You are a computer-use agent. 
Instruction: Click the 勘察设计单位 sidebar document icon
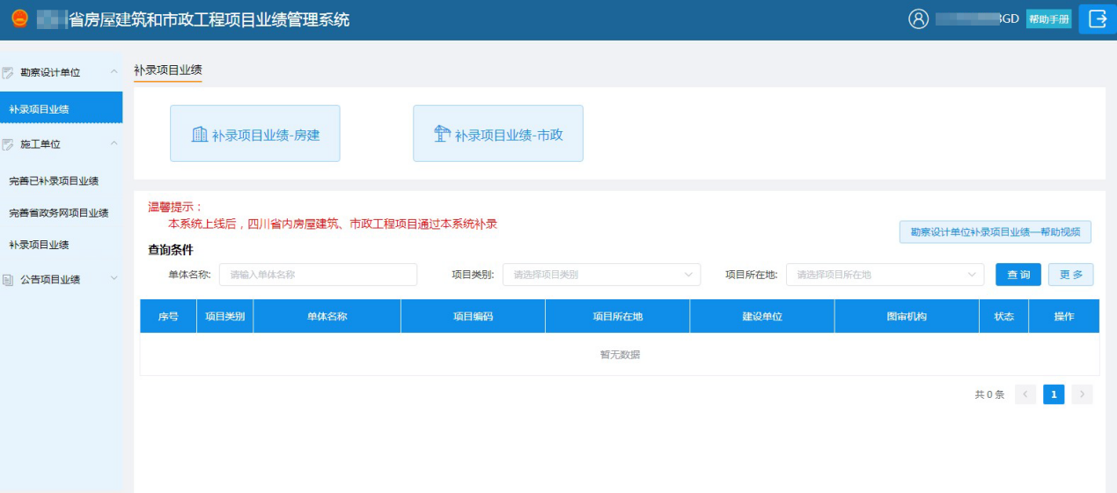[9, 72]
